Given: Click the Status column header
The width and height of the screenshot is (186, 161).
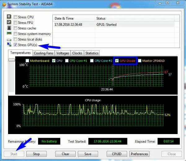Looking at the screenshot, I should (x=135, y=19).
